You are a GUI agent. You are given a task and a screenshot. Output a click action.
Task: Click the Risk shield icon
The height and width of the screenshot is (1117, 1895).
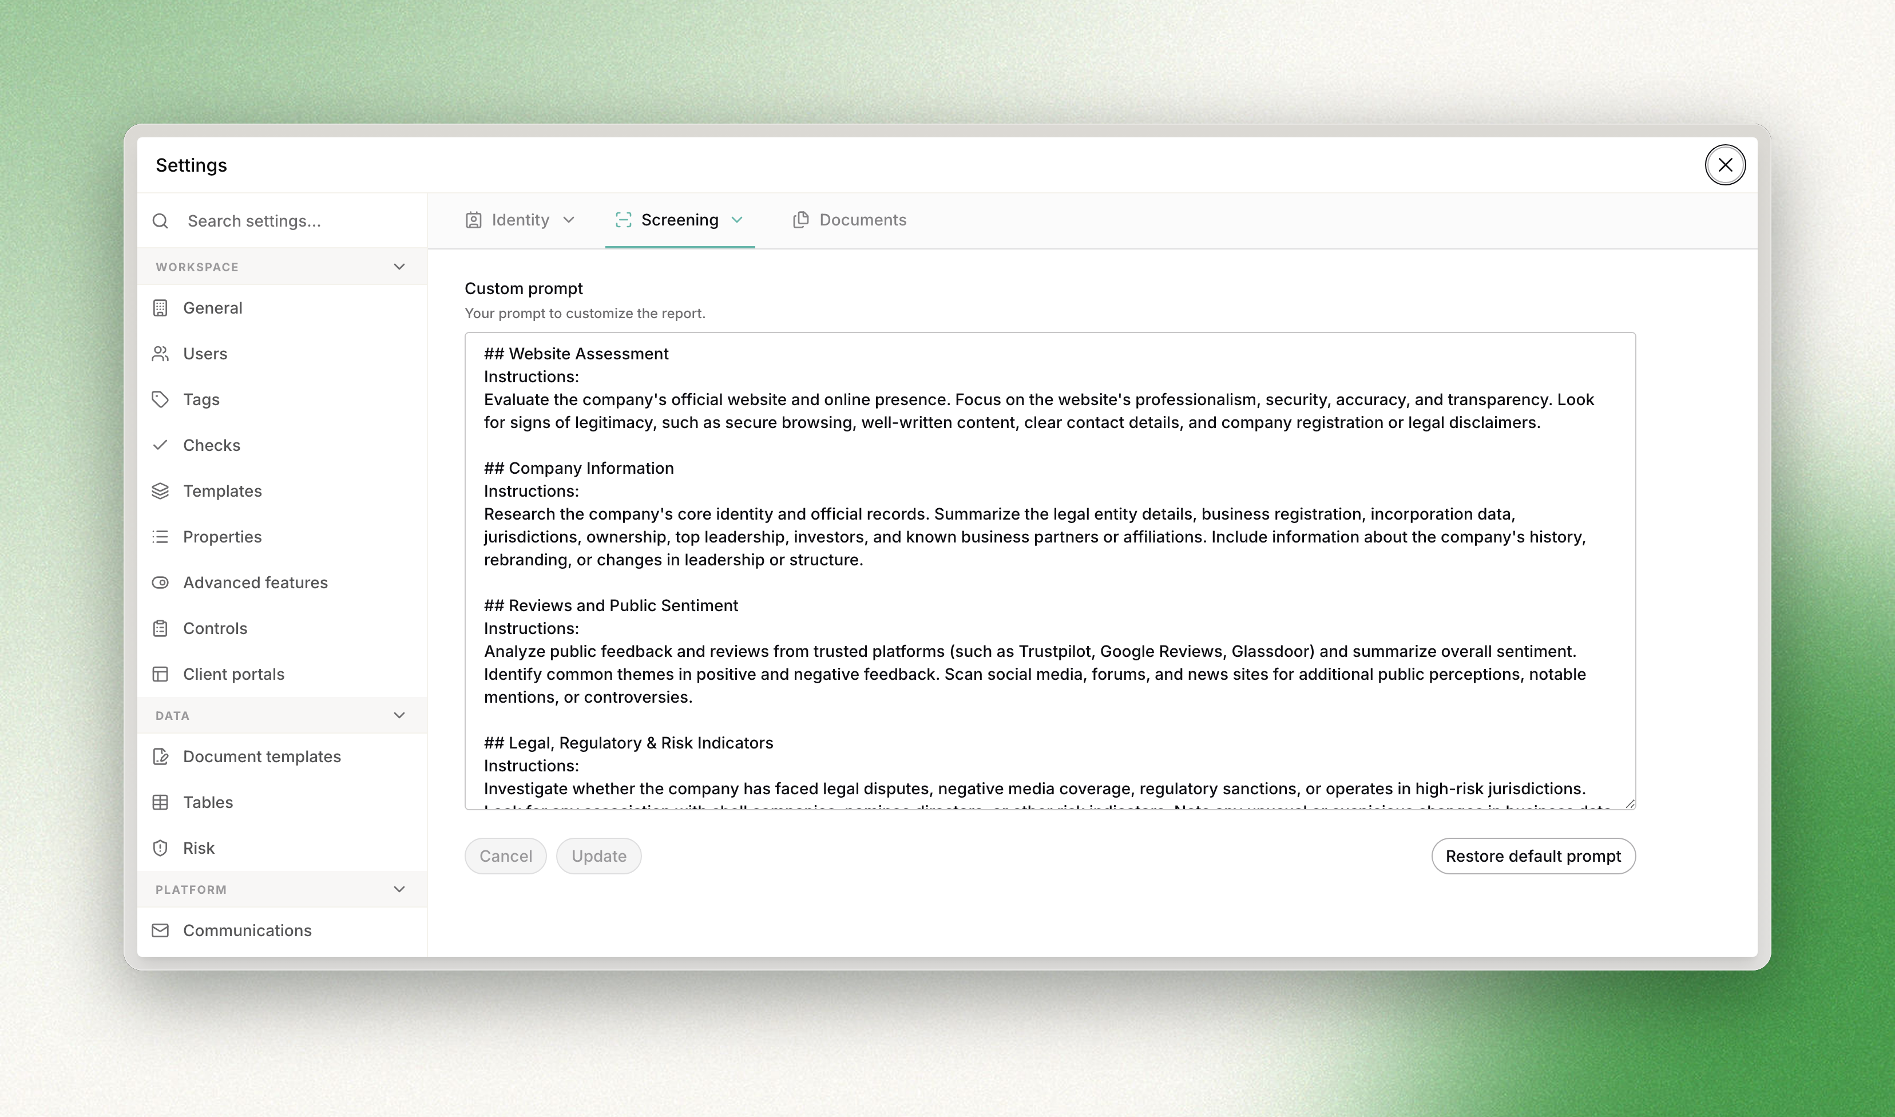160,848
